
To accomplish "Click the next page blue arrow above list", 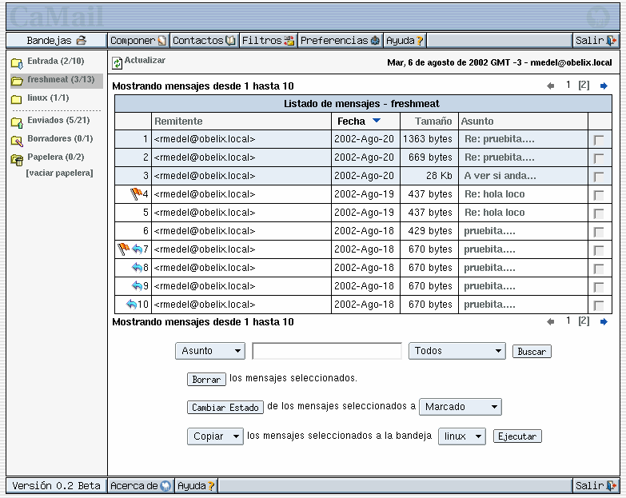I will pos(604,86).
